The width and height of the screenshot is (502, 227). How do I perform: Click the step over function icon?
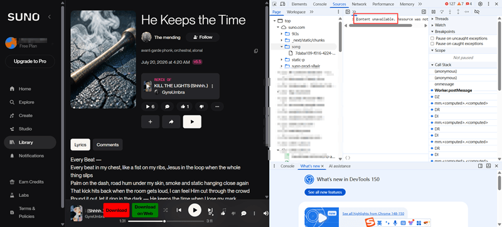pyautogui.click(x=442, y=12)
